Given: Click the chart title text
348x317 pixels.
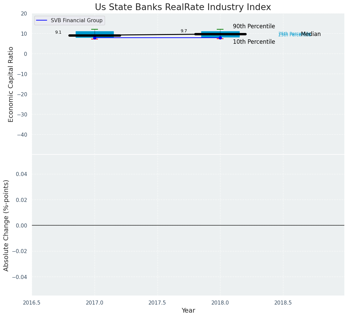Looking at the screenshot, I should tap(183, 7).
